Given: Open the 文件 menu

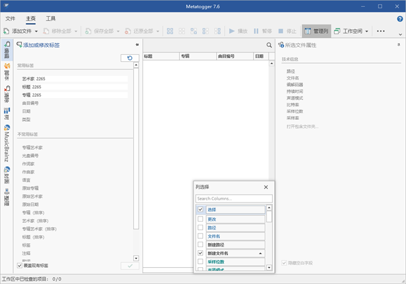Looking at the screenshot, I should pos(10,19).
